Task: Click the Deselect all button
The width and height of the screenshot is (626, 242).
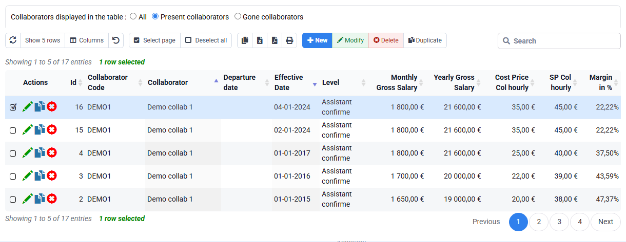Action: click(206, 40)
